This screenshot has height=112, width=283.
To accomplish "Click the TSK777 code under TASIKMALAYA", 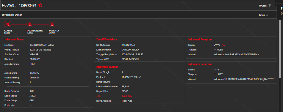I will (x=29, y=33).
